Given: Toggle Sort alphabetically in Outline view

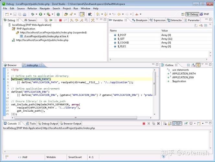Looking at the screenshot, I should (193, 65).
